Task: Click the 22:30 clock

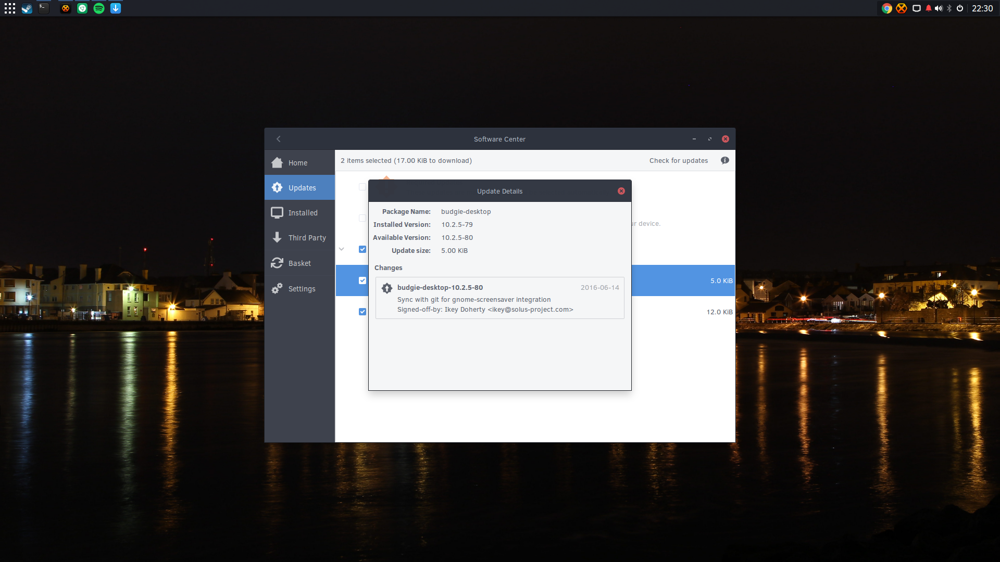Action: point(982,8)
